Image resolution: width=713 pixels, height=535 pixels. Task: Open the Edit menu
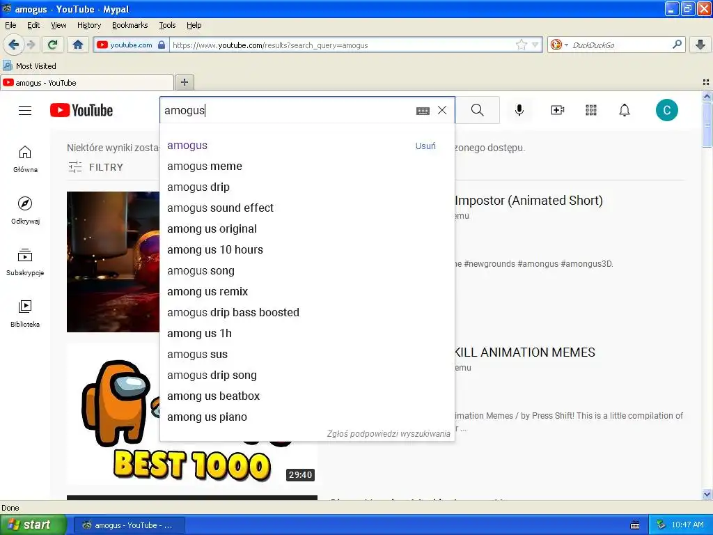tap(33, 25)
